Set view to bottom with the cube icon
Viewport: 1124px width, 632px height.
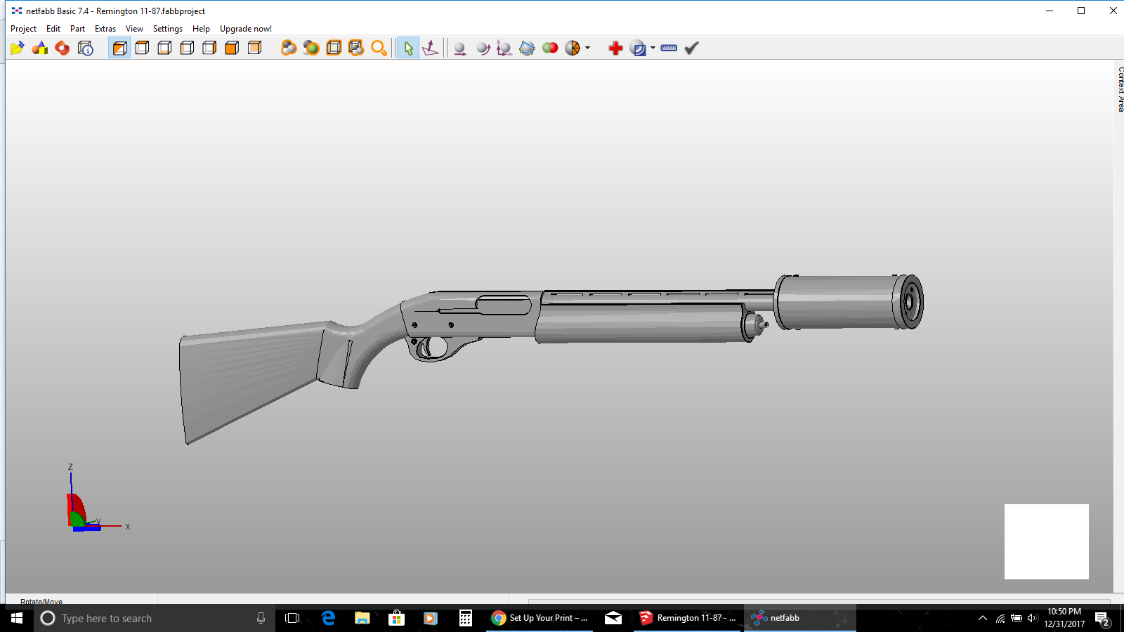[x=164, y=48]
